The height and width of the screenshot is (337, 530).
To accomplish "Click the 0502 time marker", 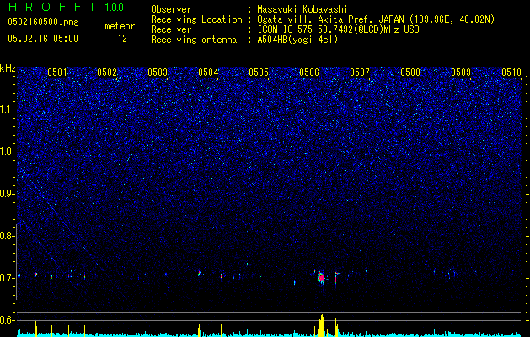I will click(x=107, y=72).
